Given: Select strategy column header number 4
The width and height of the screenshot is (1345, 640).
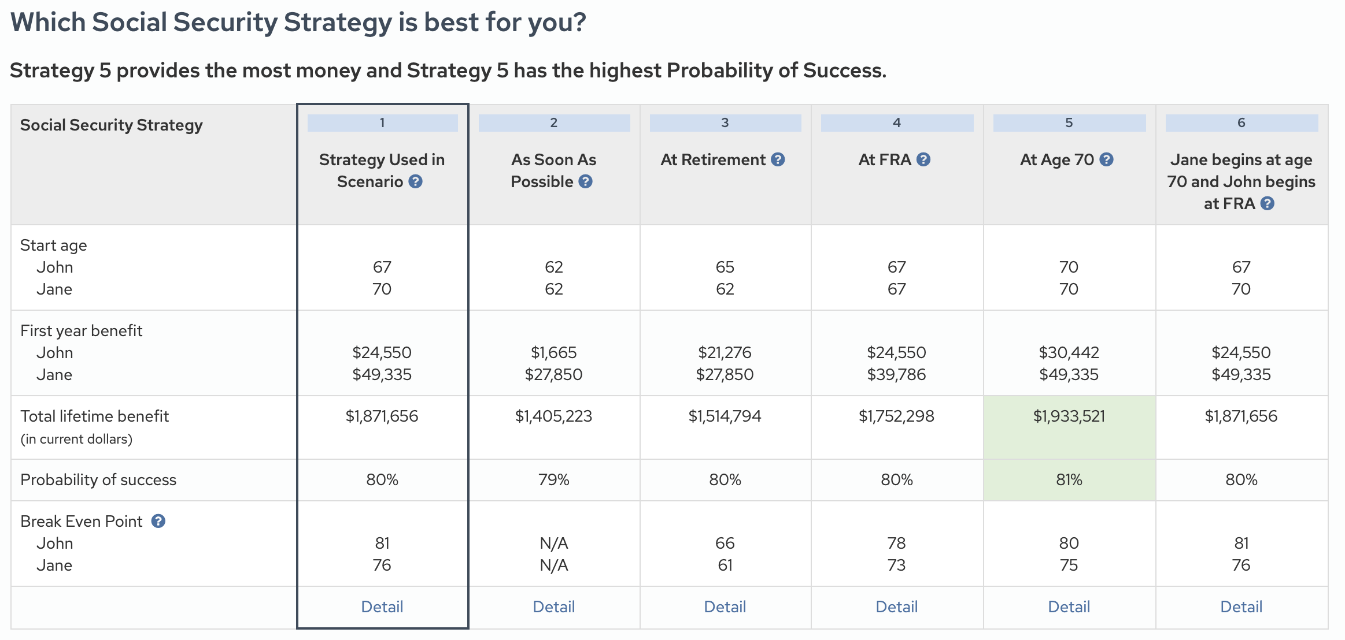Looking at the screenshot, I should pyautogui.click(x=896, y=123).
